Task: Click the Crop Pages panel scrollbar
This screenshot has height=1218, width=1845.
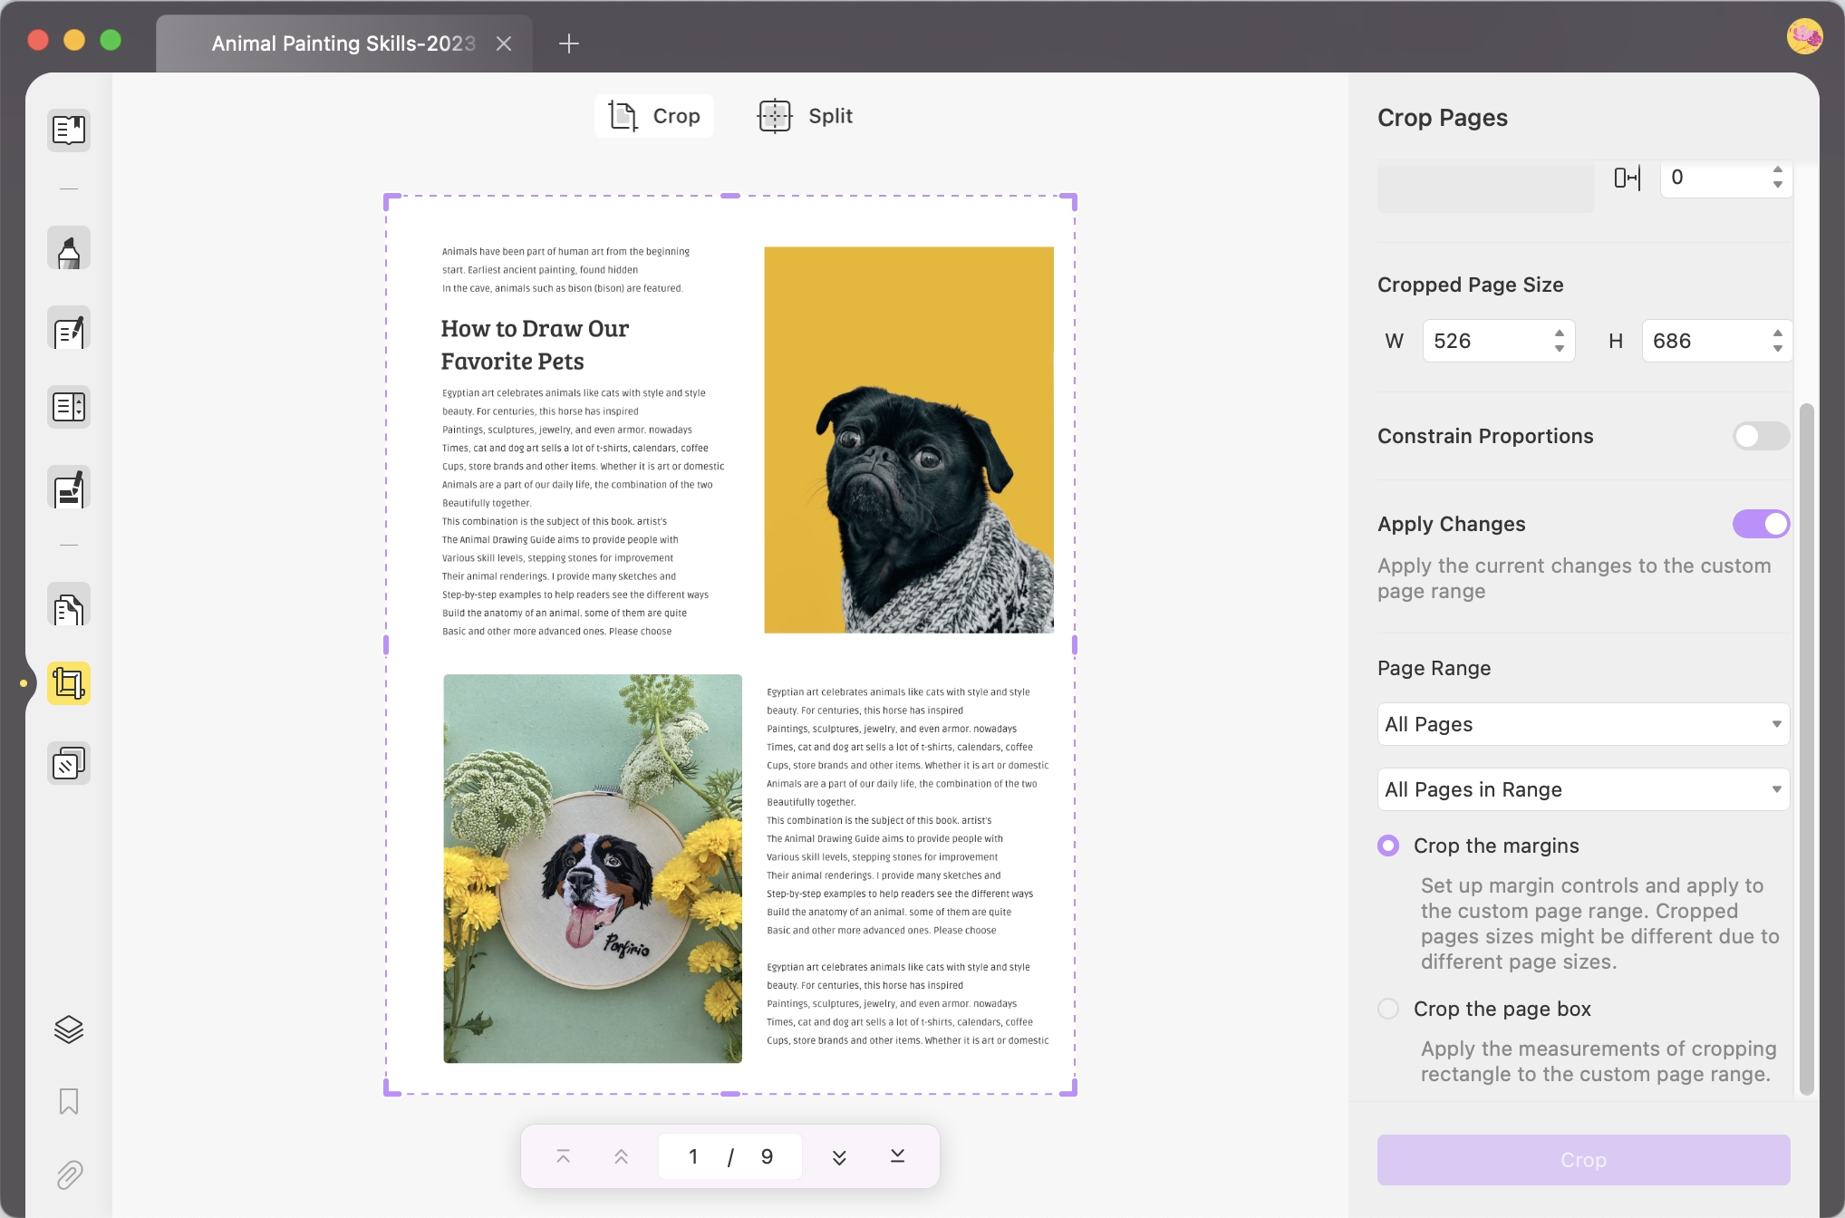Action: (x=1807, y=749)
